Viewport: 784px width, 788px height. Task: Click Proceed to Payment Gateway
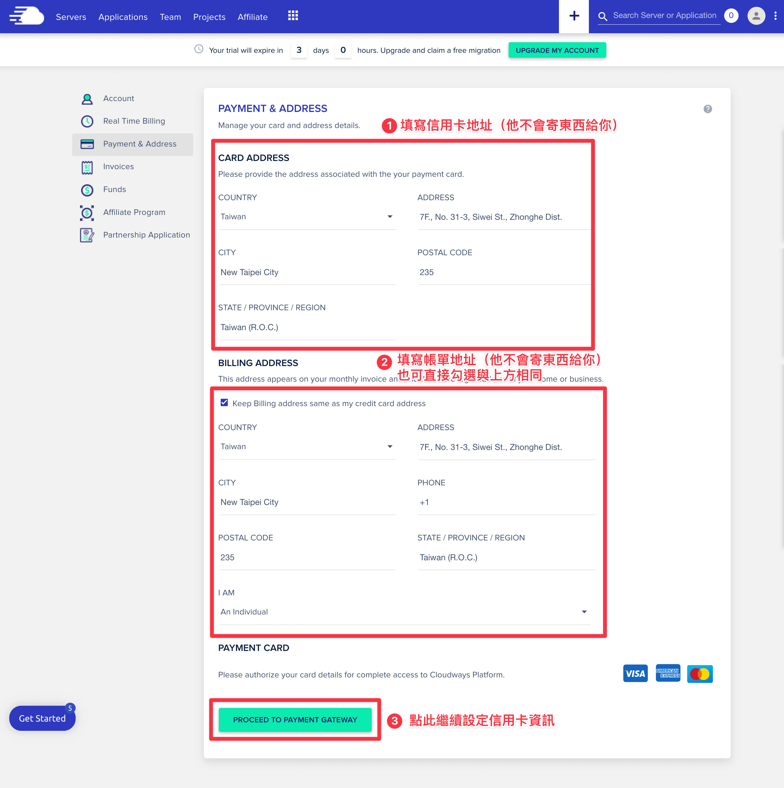coord(295,720)
